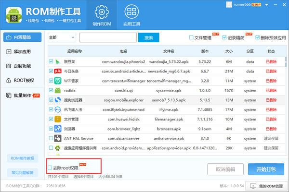Sort list by 大小 column header
Viewport: 289px width, 192px height.
(x=229, y=51)
